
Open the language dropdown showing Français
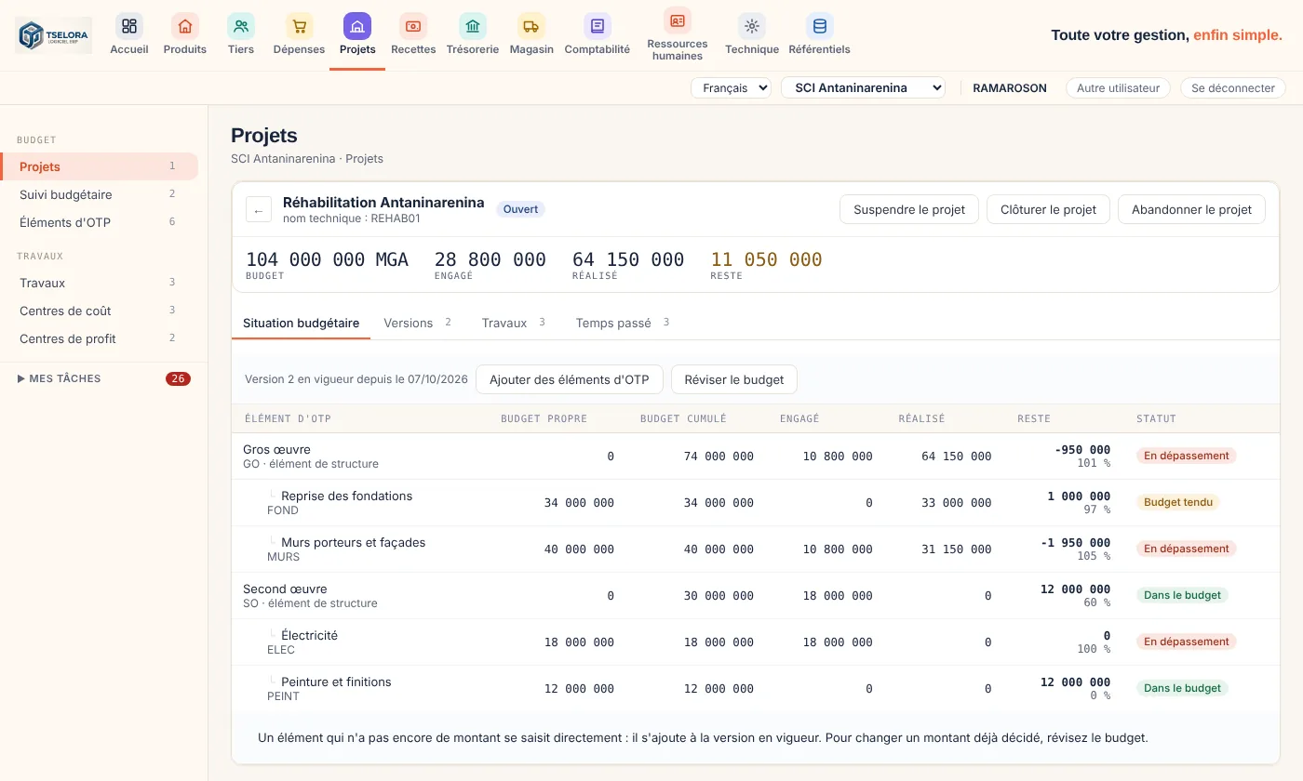point(731,87)
